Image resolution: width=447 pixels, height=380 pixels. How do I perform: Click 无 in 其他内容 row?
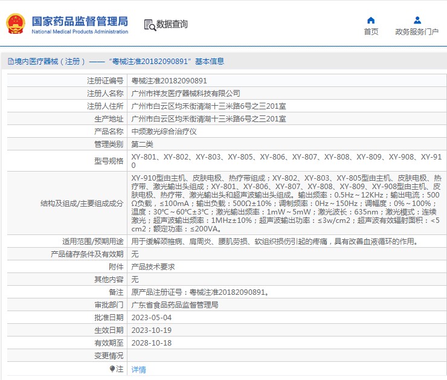(x=135, y=279)
